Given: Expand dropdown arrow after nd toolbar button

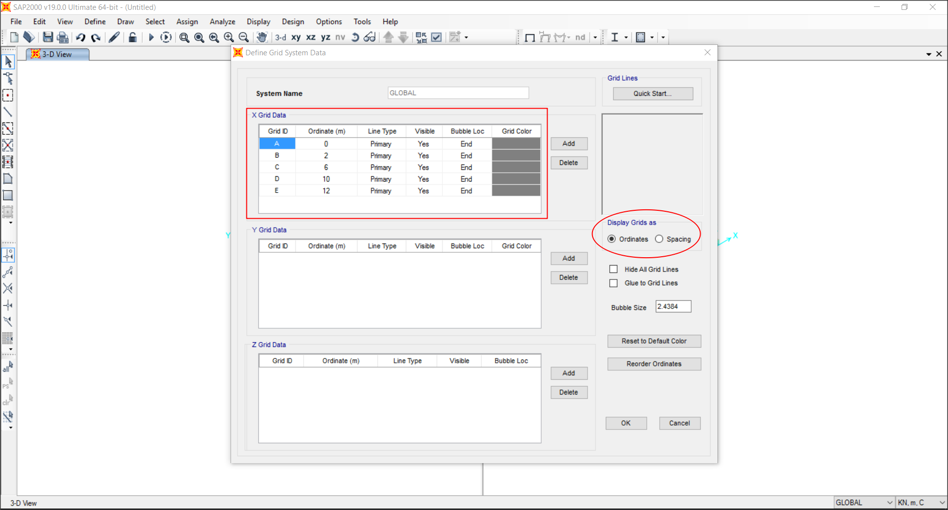Looking at the screenshot, I should coord(595,38).
